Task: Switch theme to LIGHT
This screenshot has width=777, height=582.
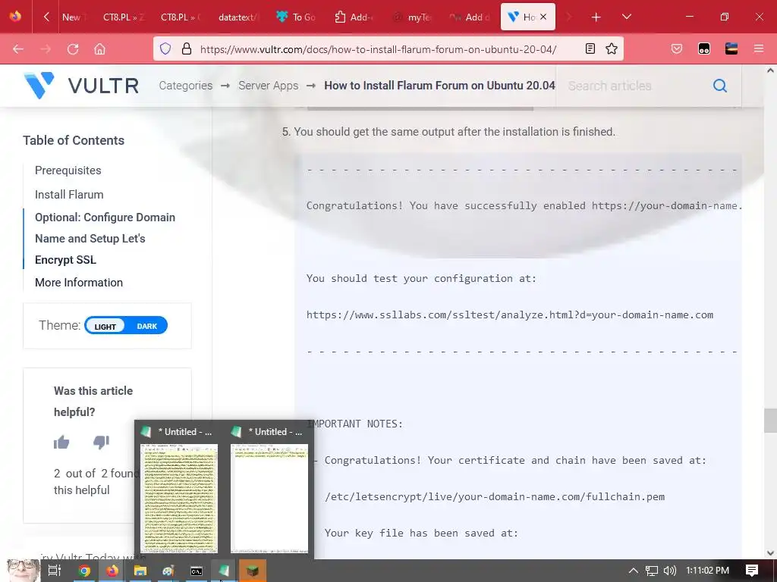Action: click(105, 326)
